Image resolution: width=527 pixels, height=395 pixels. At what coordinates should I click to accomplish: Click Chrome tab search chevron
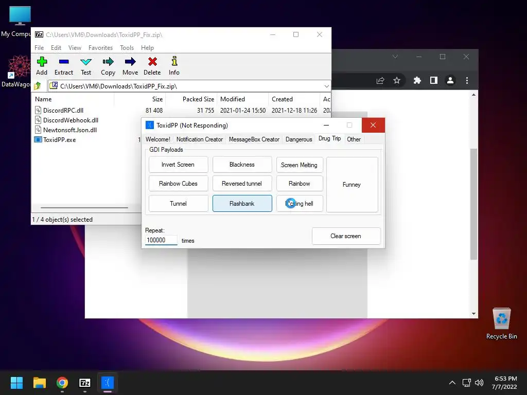(395, 57)
